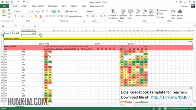Toggle Underline formatting
The height and width of the screenshot is (110, 196).
point(22,16)
